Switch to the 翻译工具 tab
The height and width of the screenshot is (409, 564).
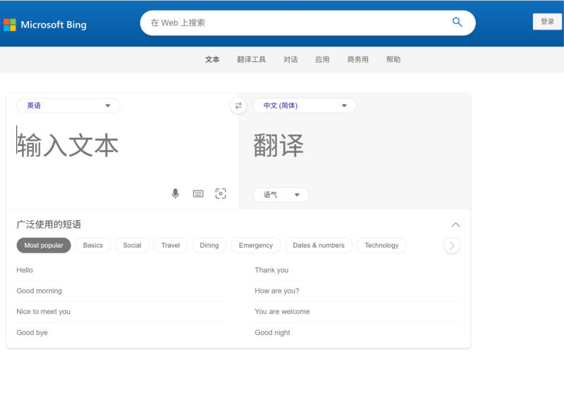click(251, 59)
